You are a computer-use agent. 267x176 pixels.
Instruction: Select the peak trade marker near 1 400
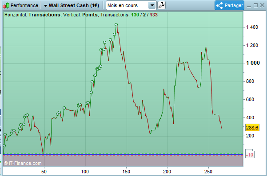point(116,25)
